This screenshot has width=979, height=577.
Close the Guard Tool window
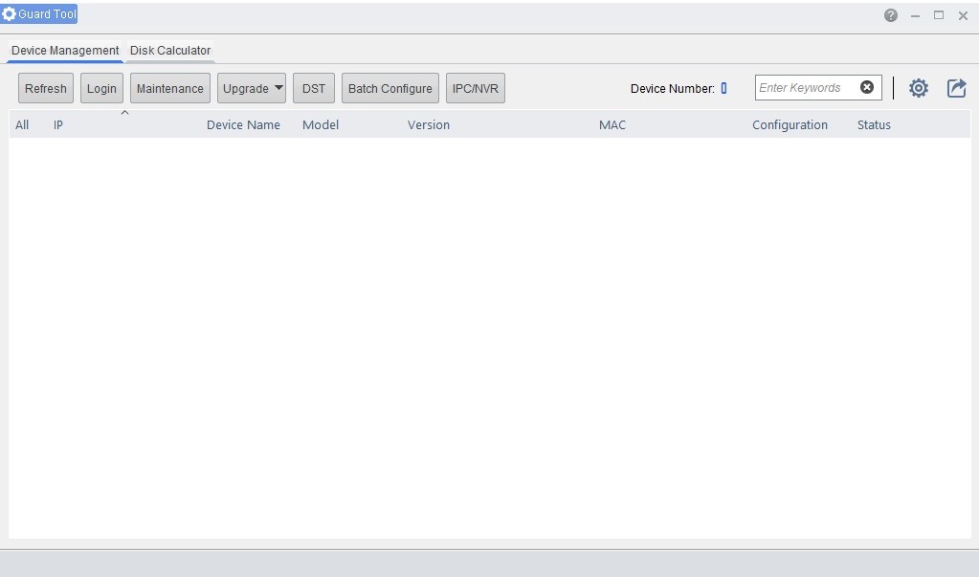tap(963, 15)
